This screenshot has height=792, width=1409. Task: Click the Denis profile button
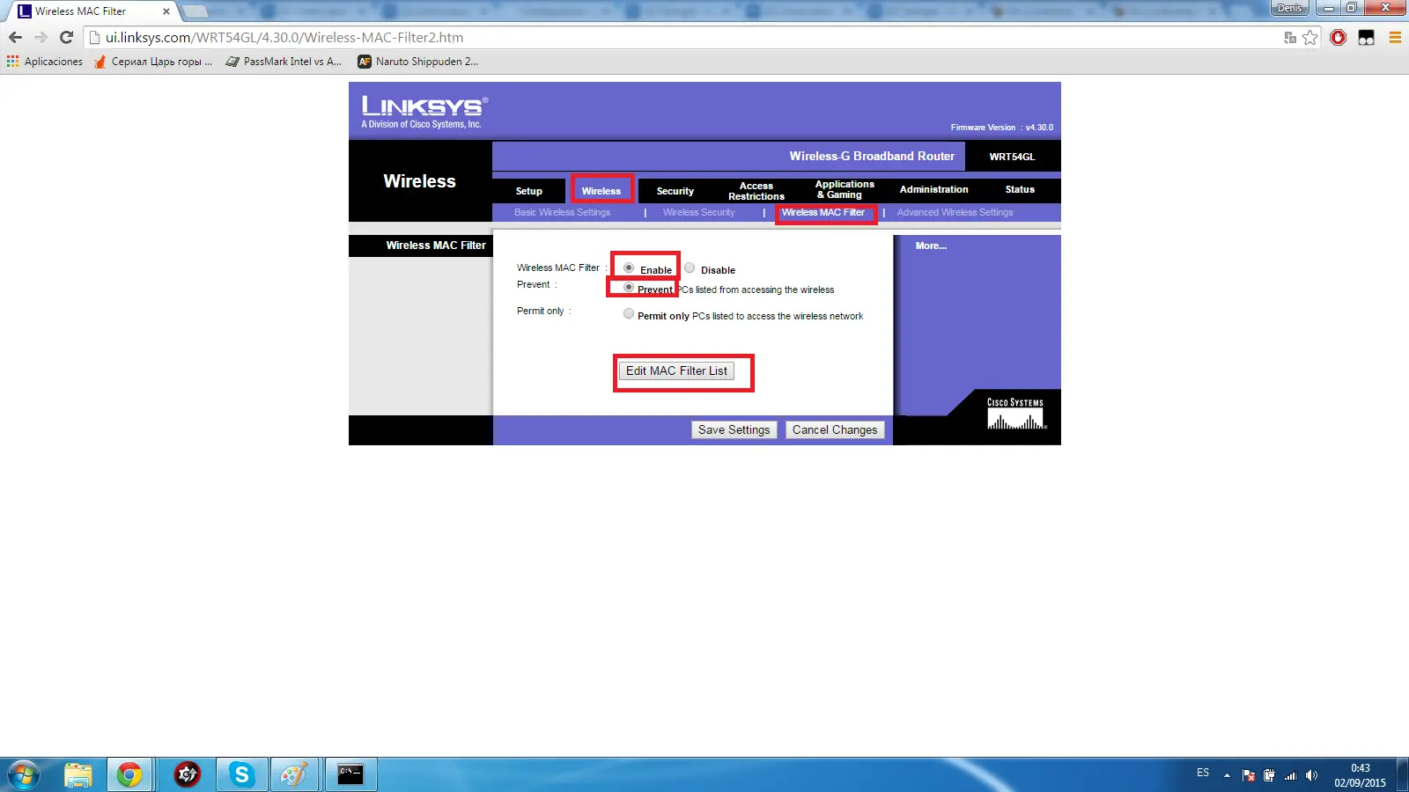click(x=1290, y=8)
